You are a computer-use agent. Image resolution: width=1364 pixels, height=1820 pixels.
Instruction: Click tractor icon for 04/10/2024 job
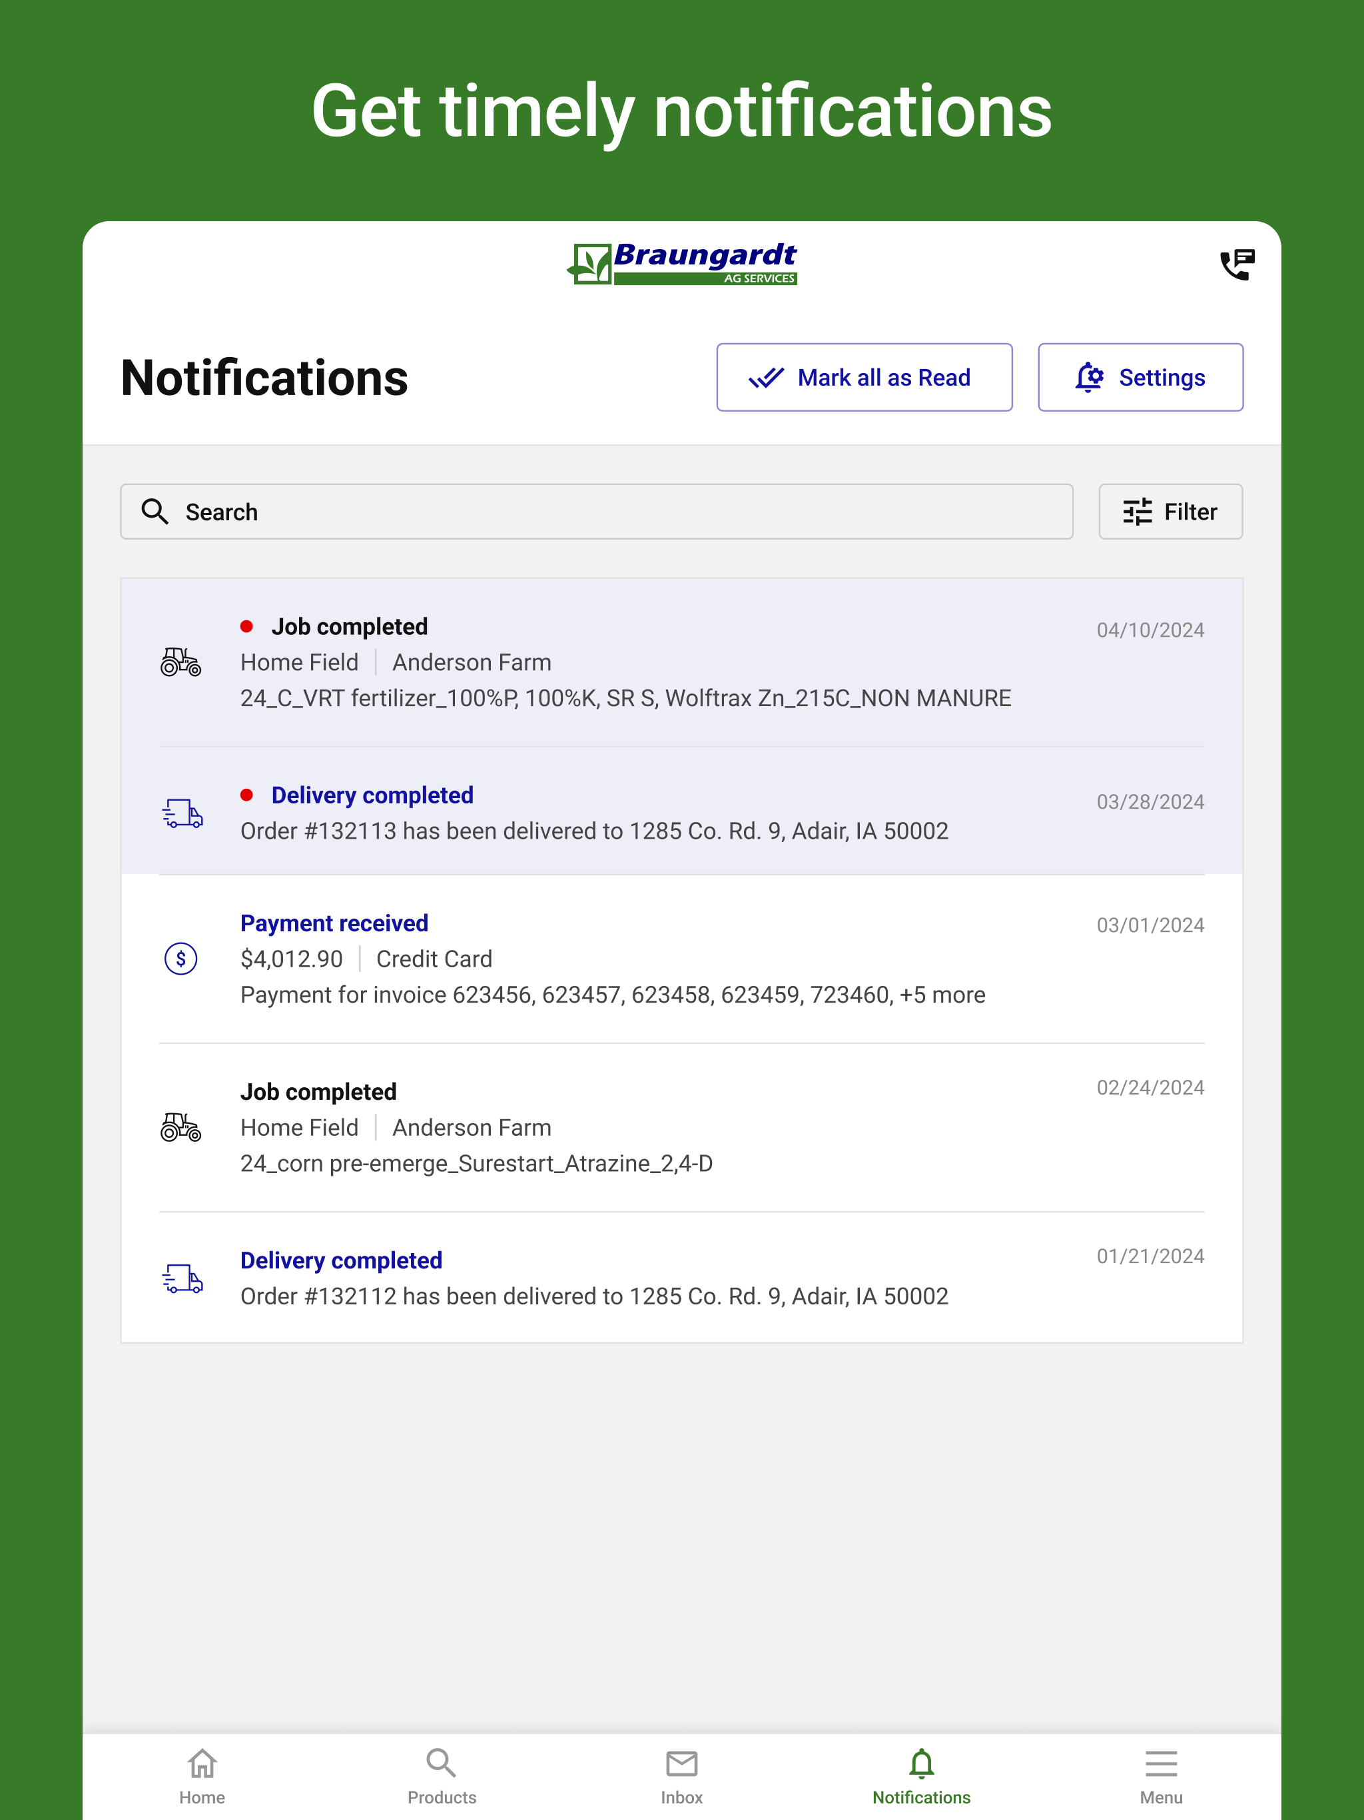(x=181, y=662)
